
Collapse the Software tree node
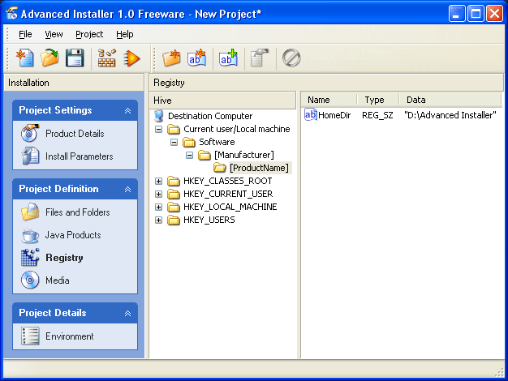174,143
